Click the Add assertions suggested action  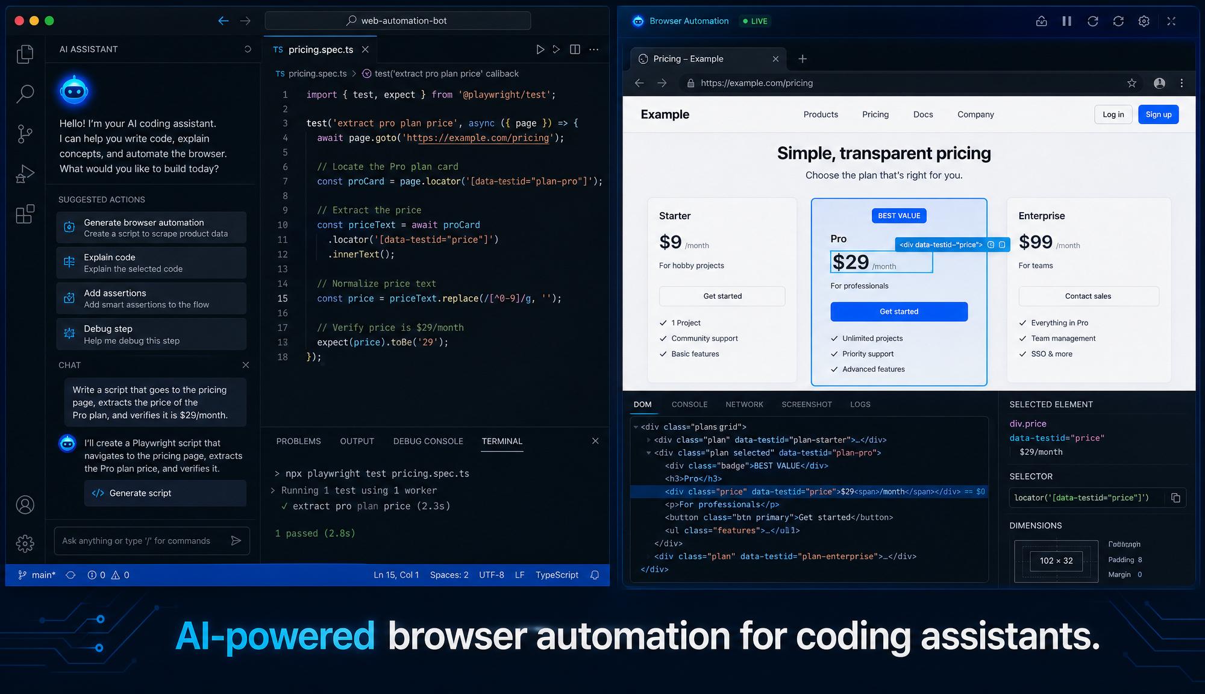click(151, 298)
